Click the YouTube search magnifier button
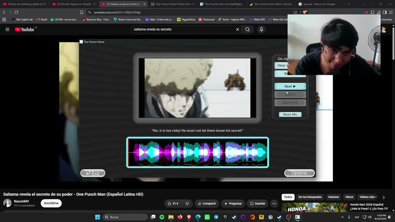 247,29
